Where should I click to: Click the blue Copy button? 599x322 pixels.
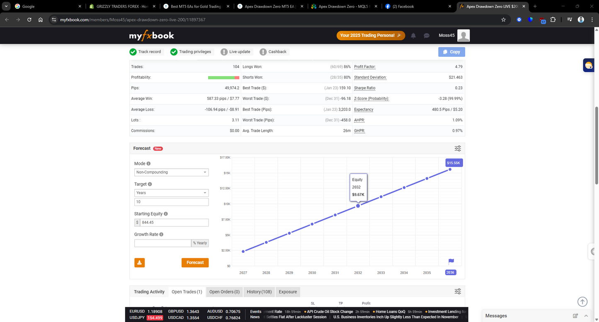pyautogui.click(x=451, y=51)
